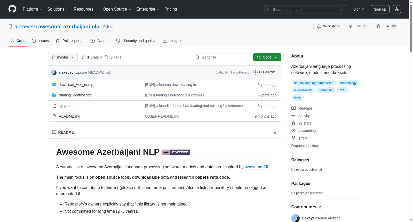Click the awesome badge next to title
Screen dimensions: 413x222
click(x=176, y=152)
